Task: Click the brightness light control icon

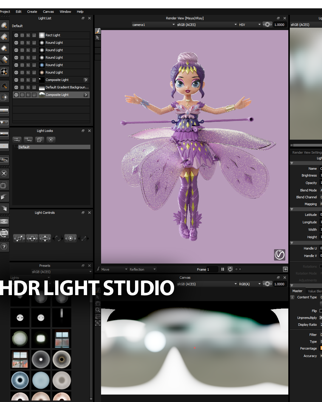Action: 71,238
